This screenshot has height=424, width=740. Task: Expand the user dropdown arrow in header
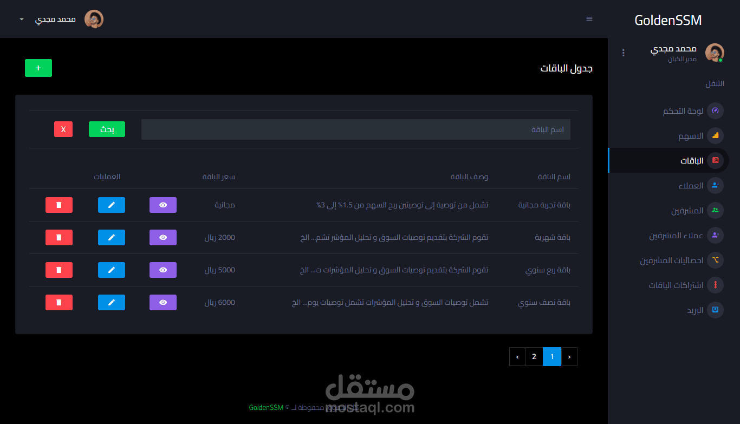[22, 19]
